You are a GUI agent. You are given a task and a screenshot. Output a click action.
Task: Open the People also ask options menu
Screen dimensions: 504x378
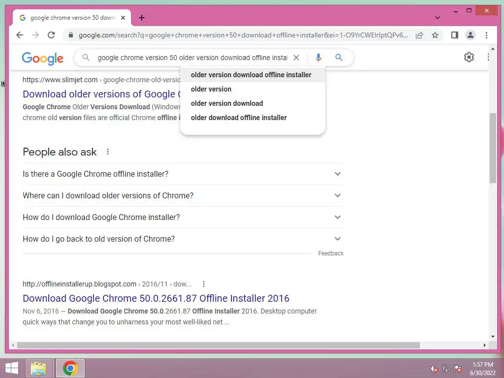(x=108, y=152)
